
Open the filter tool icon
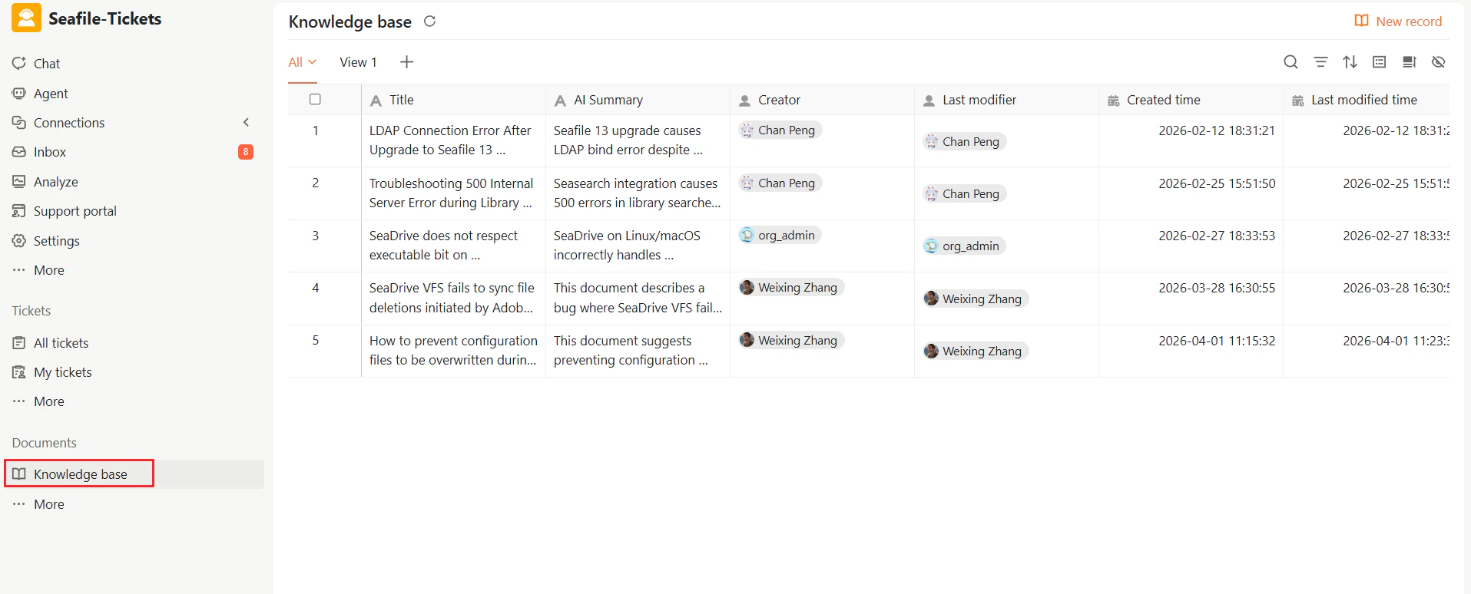point(1320,62)
